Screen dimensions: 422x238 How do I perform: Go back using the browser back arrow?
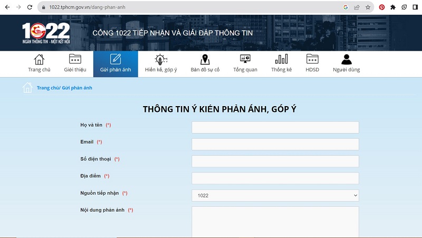click(7, 7)
